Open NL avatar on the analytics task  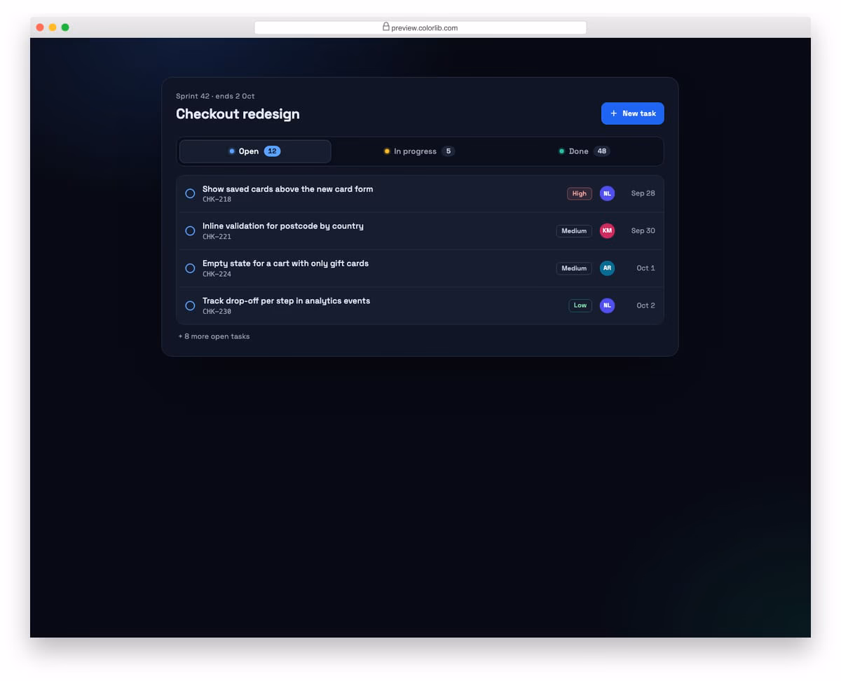pyautogui.click(x=607, y=305)
